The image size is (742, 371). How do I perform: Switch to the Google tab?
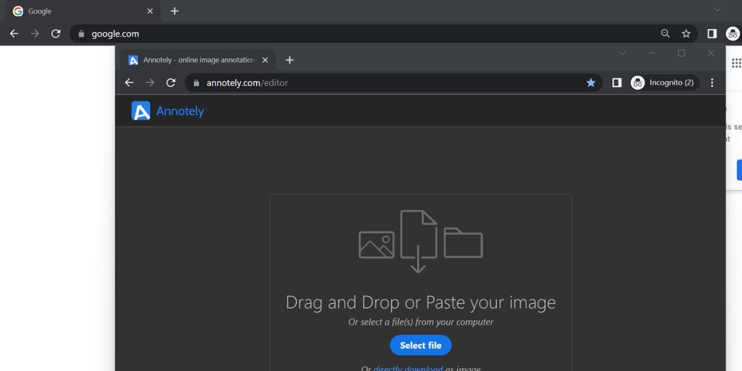click(80, 11)
